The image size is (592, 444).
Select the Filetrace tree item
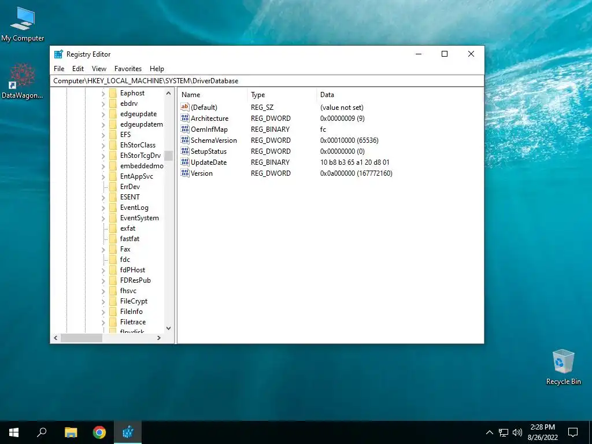[132, 322]
